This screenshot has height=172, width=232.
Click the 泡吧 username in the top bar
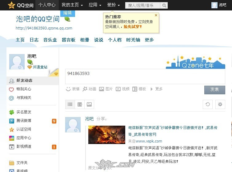pyautogui.click(x=222, y=5)
